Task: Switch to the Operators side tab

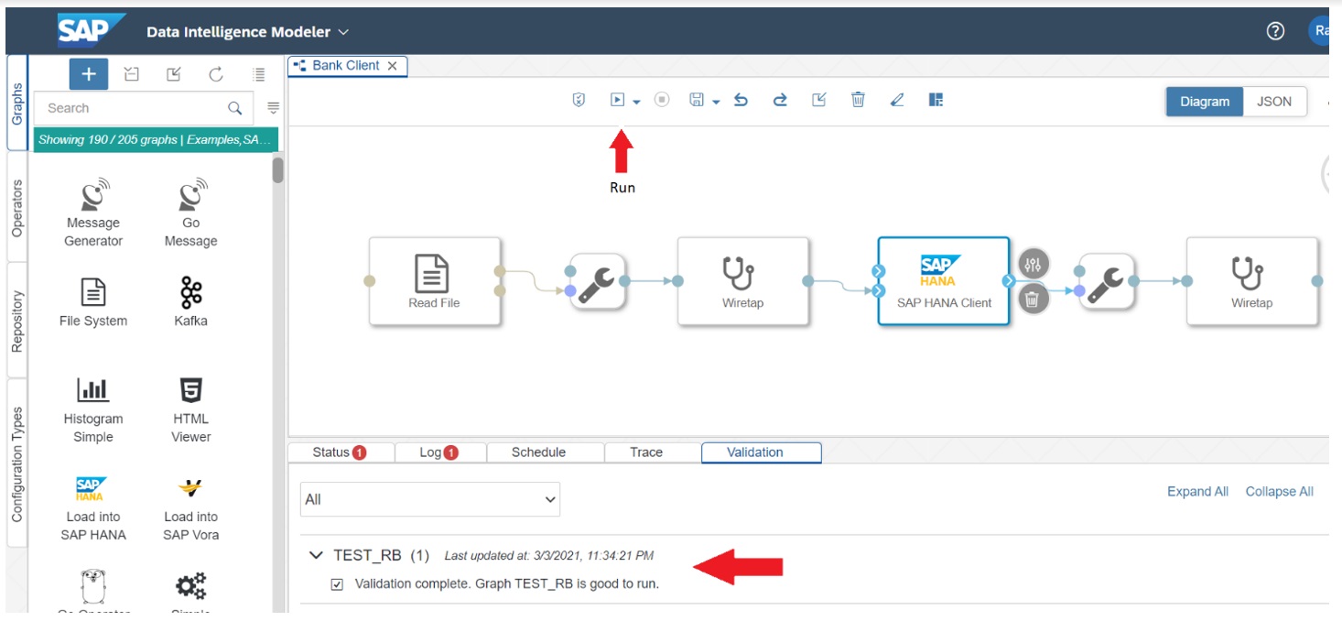Action: point(16,209)
